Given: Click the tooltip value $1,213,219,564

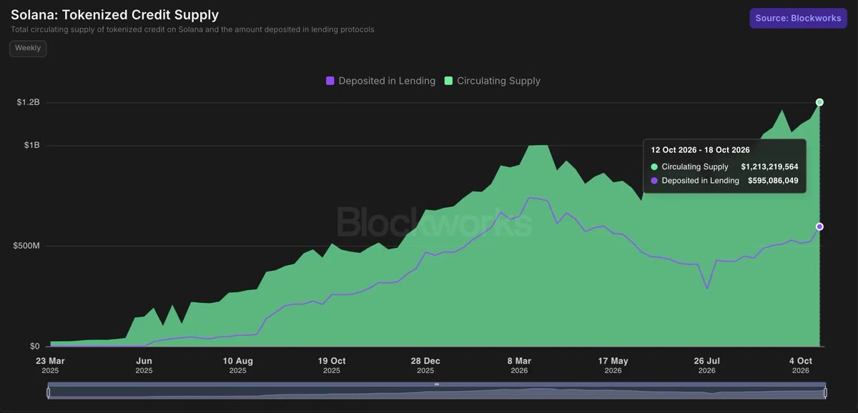Looking at the screenshot, I should pos(769,166).
